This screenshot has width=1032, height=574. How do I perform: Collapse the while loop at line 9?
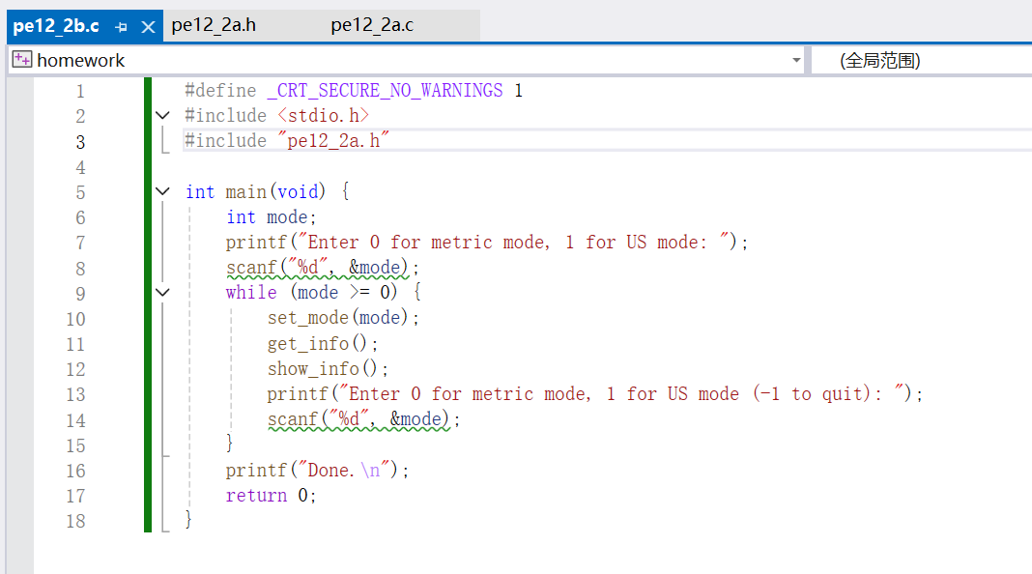tap(162, 292)
